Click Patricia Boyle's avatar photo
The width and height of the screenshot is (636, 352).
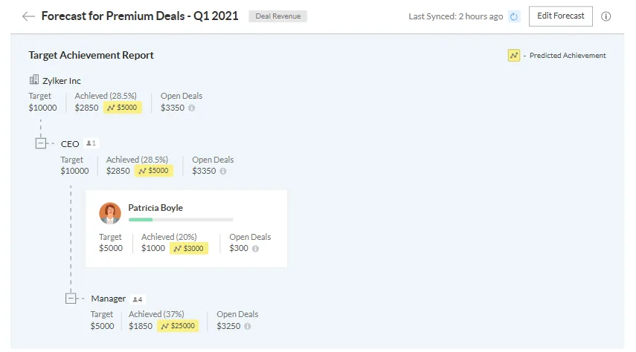tap(110, 213)
